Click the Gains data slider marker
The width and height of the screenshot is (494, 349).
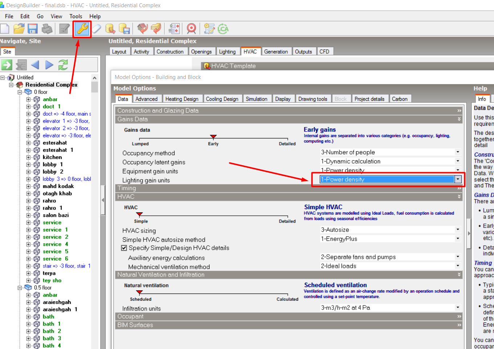(213, 137)
